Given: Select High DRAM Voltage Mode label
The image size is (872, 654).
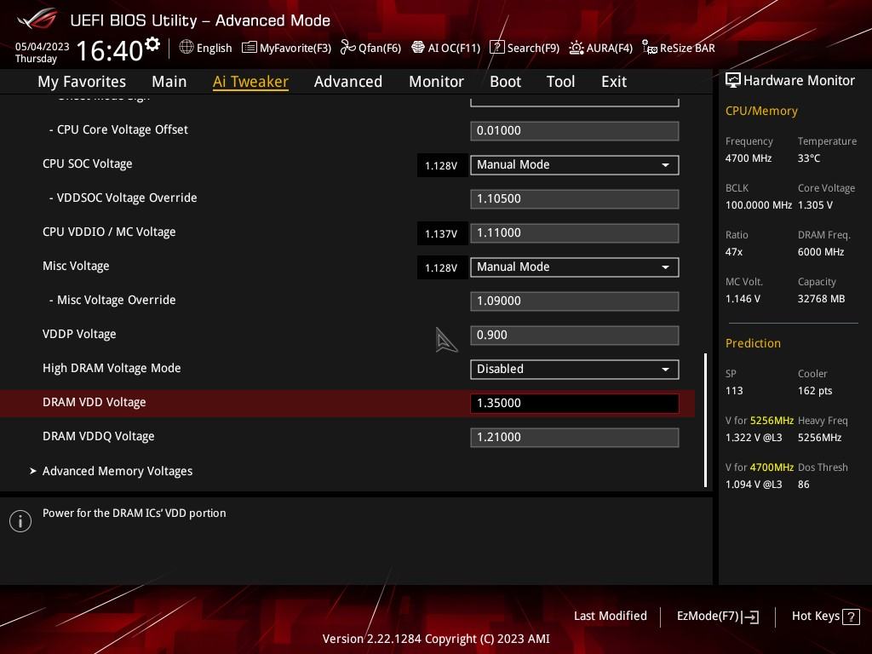Looking at the screenshot, I should [112, 368].
